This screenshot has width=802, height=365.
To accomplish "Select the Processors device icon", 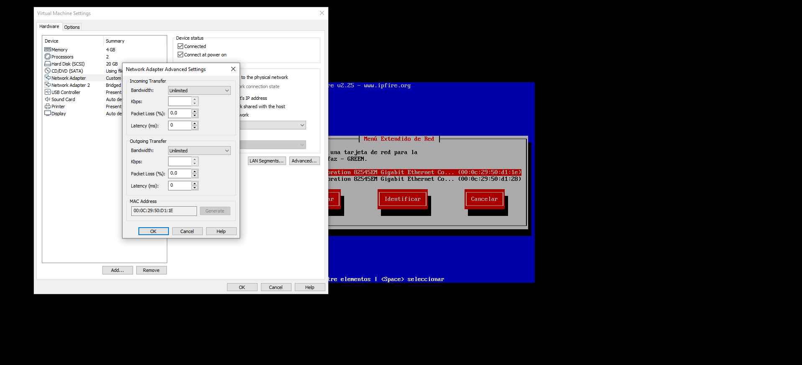I will (x=48, y=57).
